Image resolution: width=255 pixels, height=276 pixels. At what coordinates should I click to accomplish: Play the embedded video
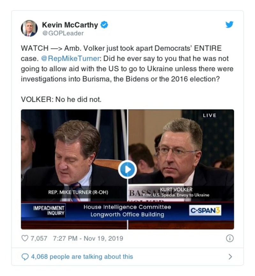pos(127,169)
